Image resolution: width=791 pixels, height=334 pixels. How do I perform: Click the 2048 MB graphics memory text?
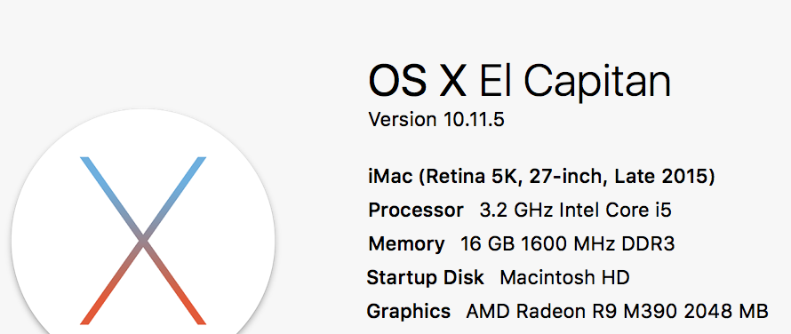point(726,311)
